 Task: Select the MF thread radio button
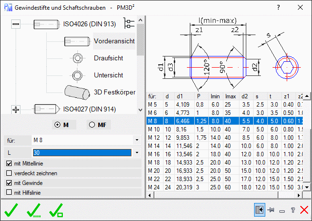click(x=92, y=125)
